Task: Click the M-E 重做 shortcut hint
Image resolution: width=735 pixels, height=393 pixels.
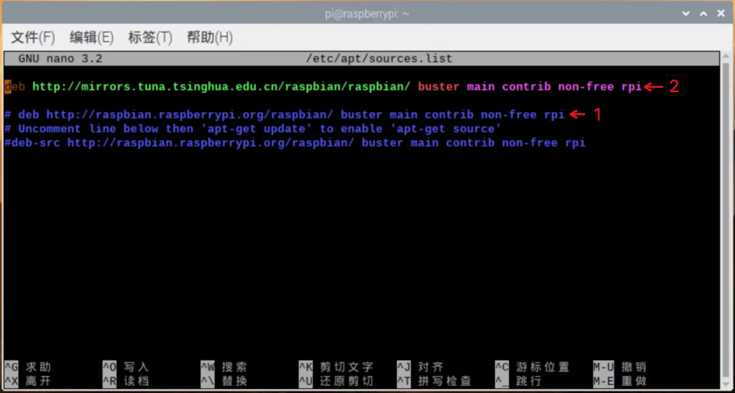Action: pos(620,381)
